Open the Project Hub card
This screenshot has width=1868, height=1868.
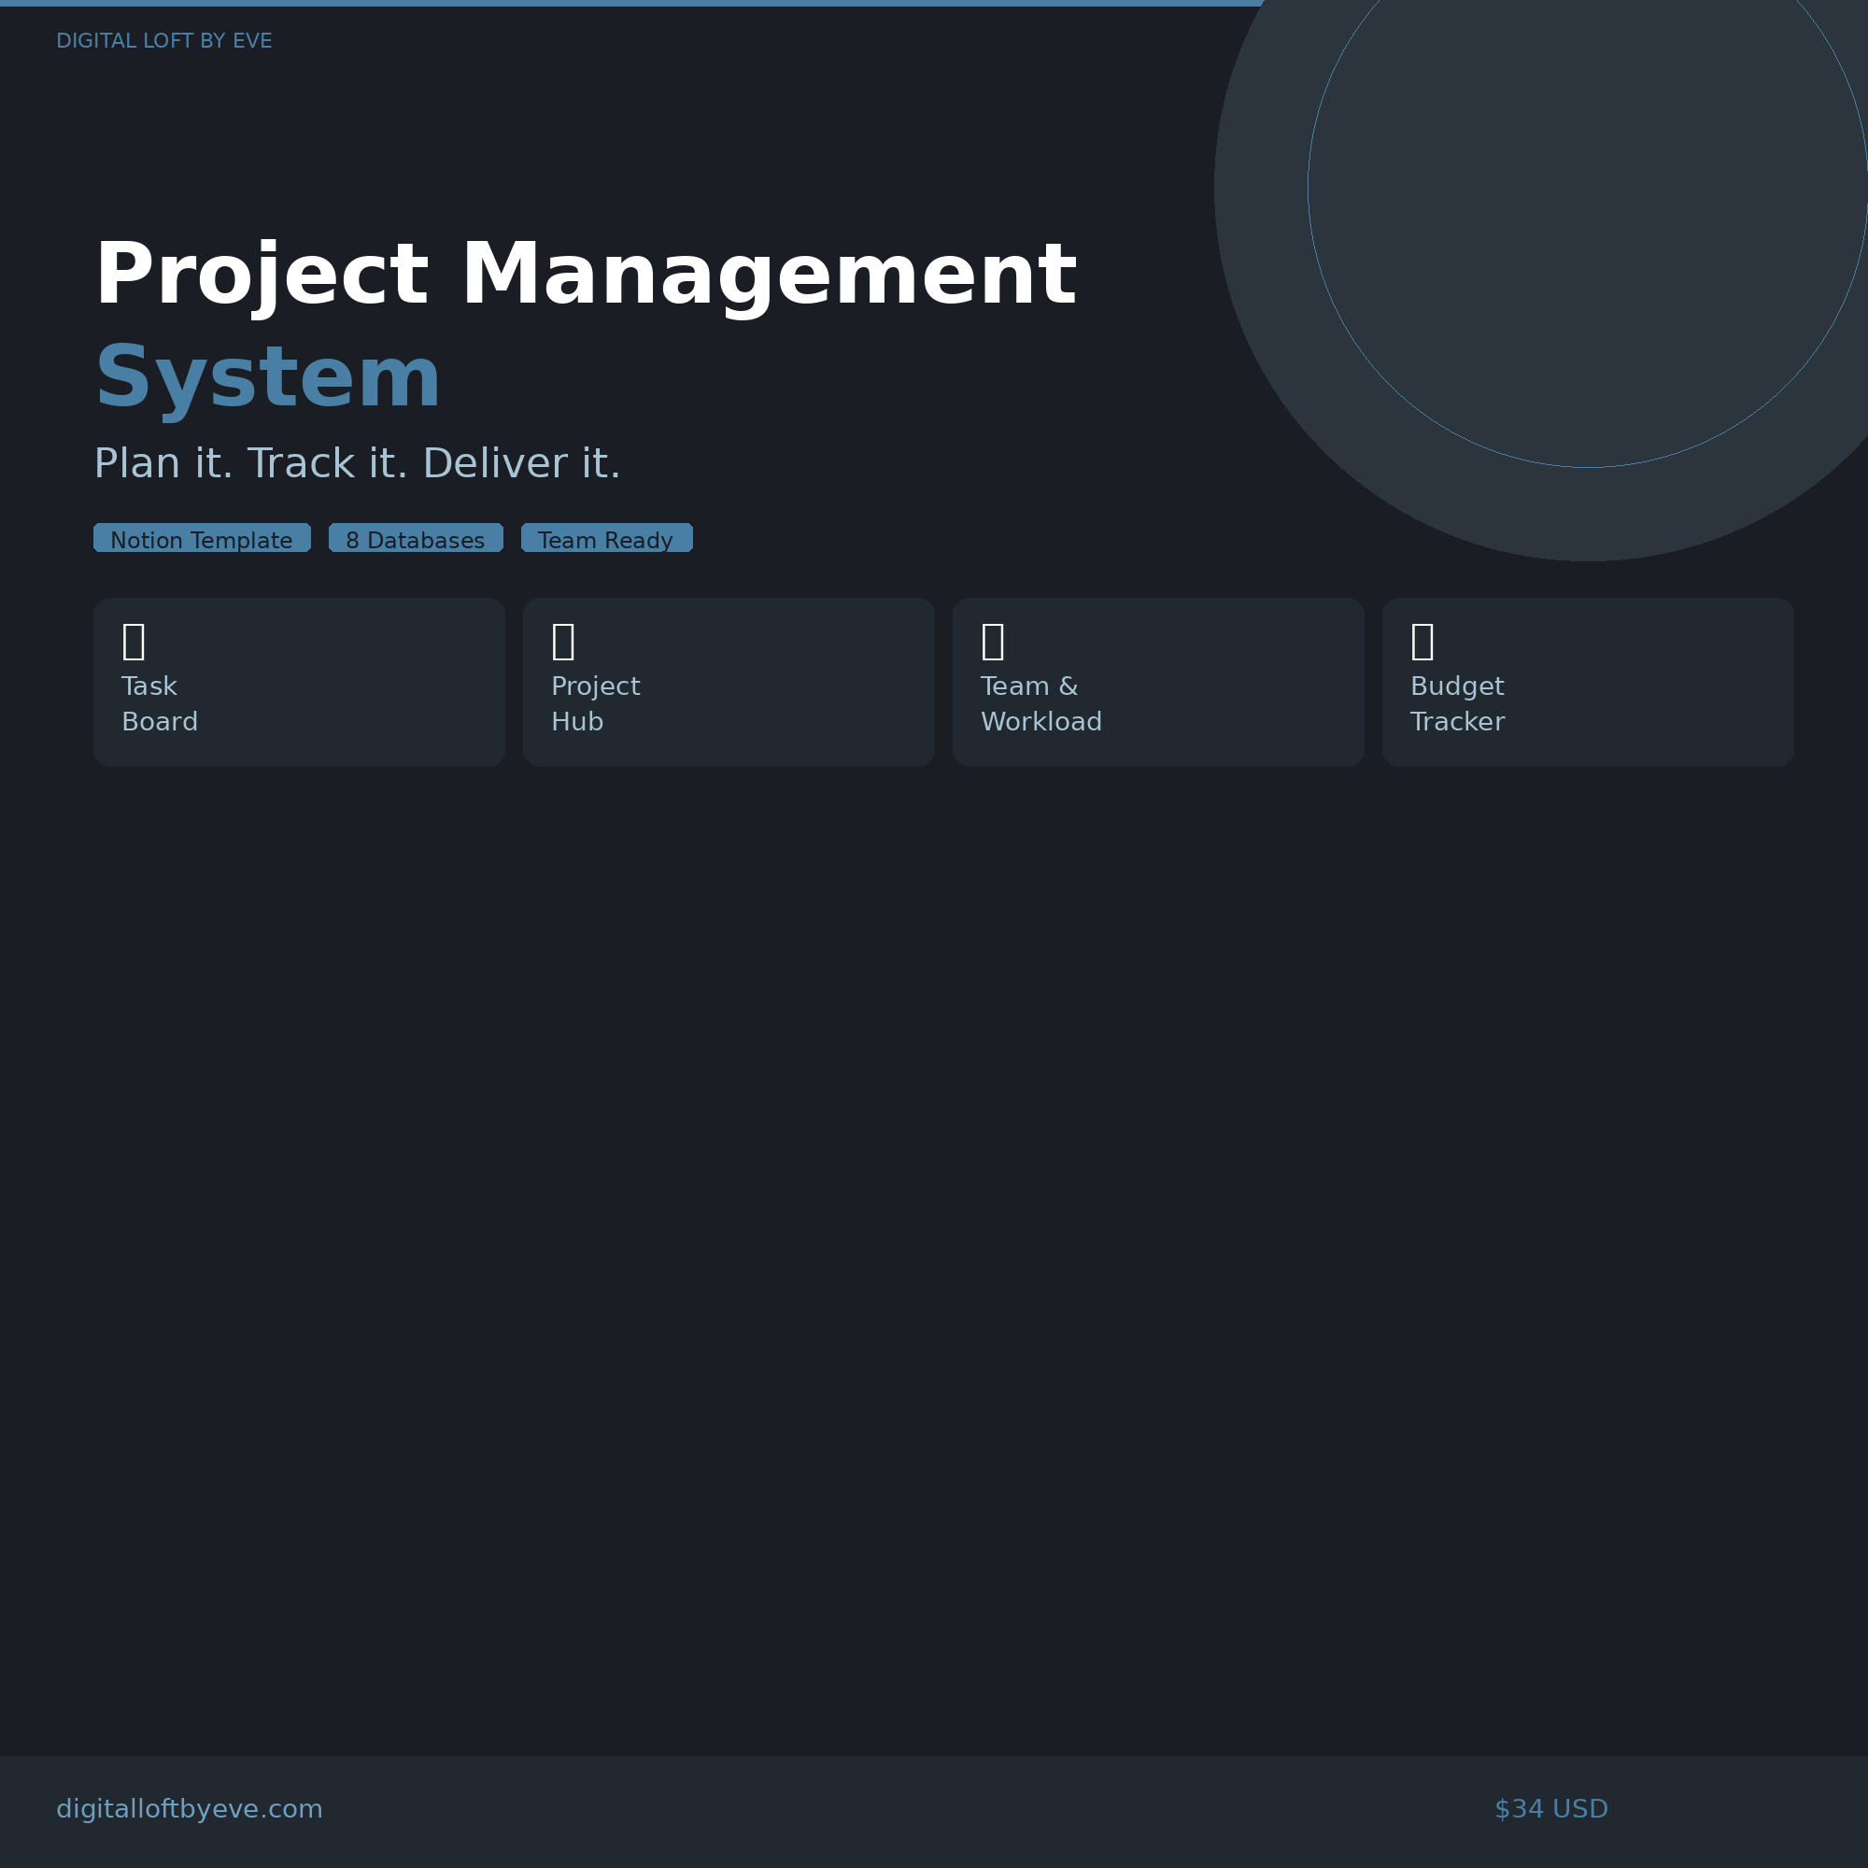(729, 682)
